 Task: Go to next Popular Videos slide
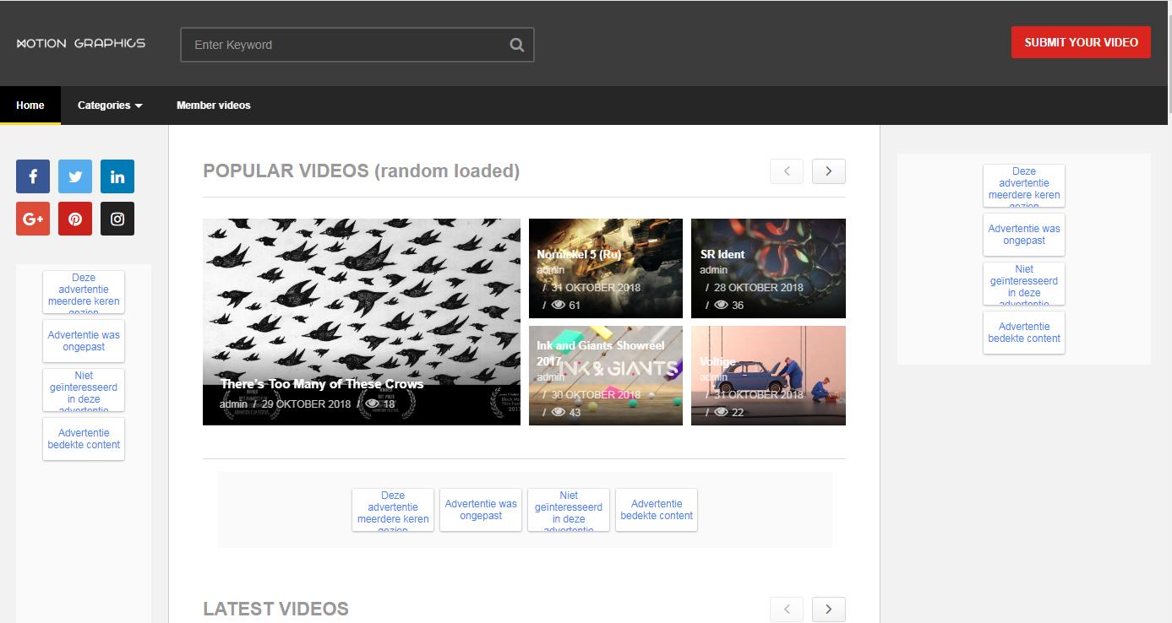coord(828,171)
